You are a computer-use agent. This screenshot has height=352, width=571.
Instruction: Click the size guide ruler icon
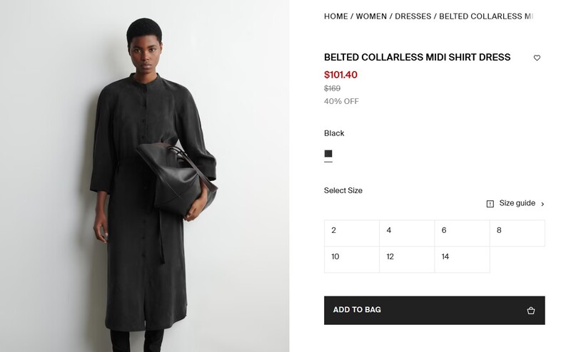click(490, 204)
